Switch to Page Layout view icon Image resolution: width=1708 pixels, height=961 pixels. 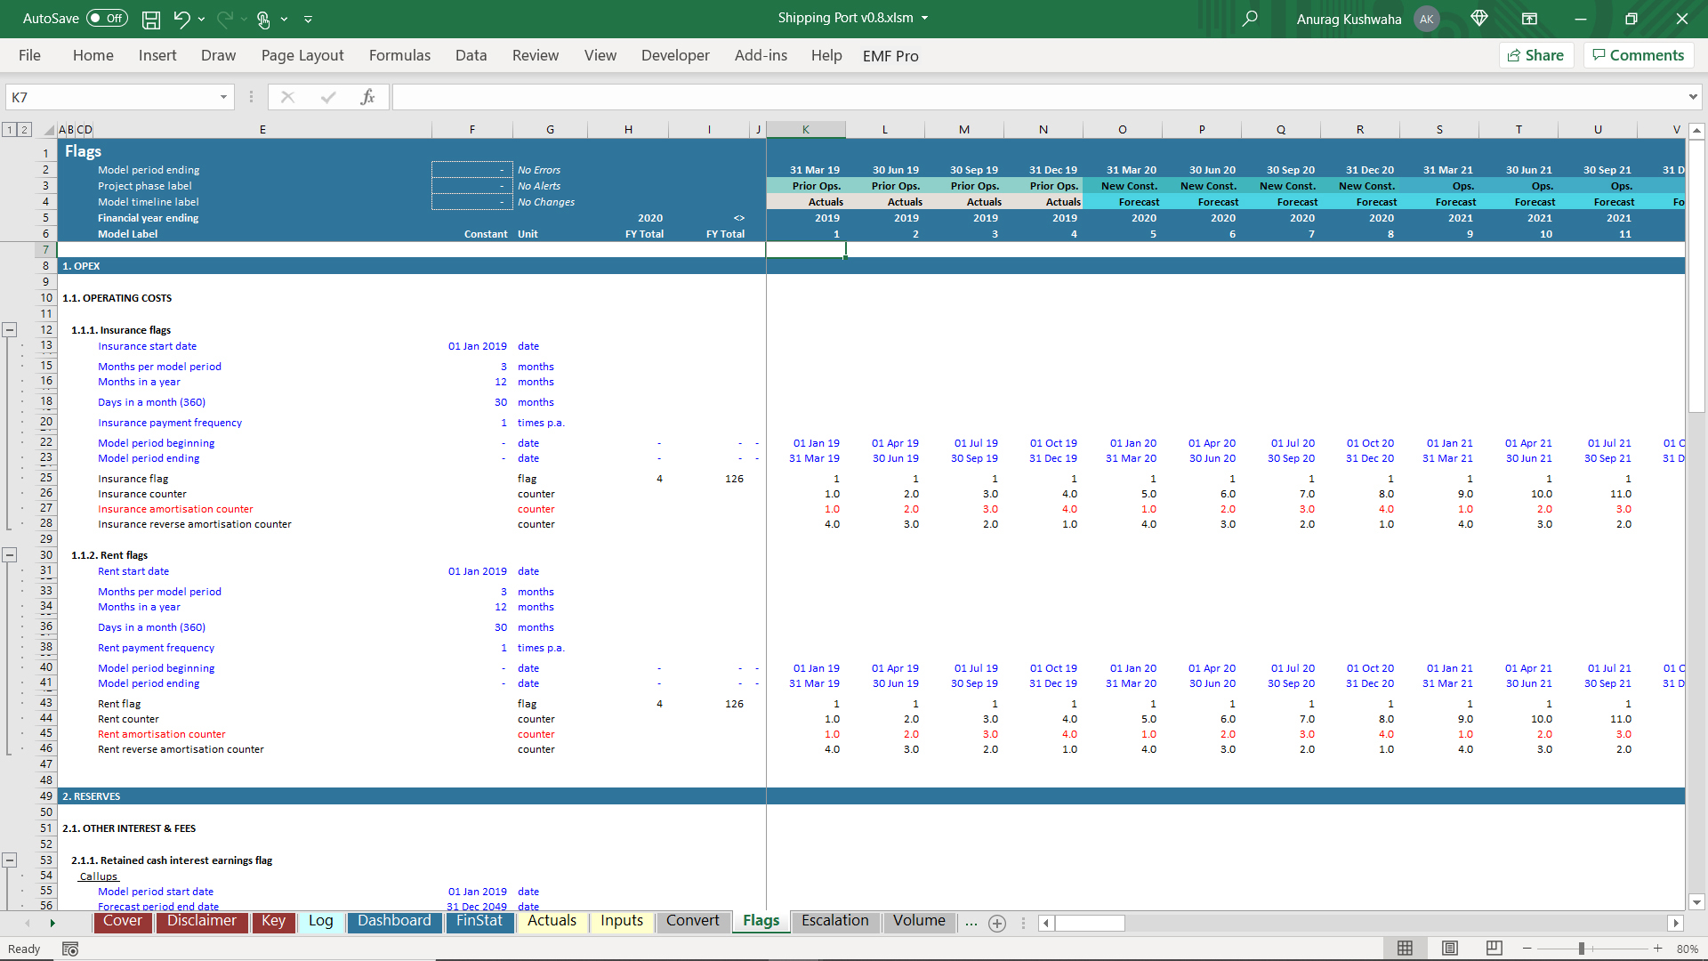[x=1450, y=949]
